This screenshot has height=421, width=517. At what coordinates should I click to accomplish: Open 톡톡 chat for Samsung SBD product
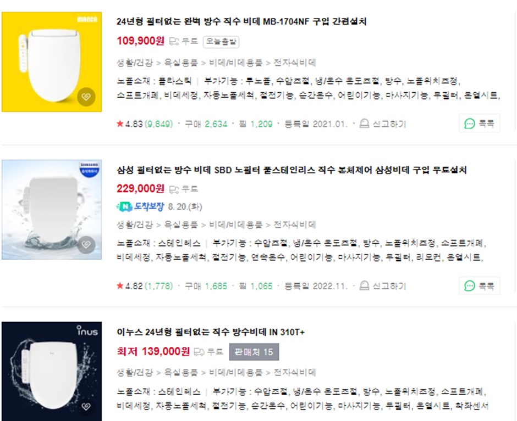click(480, 285)
